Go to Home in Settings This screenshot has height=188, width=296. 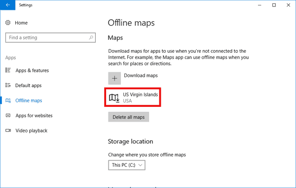21,23
